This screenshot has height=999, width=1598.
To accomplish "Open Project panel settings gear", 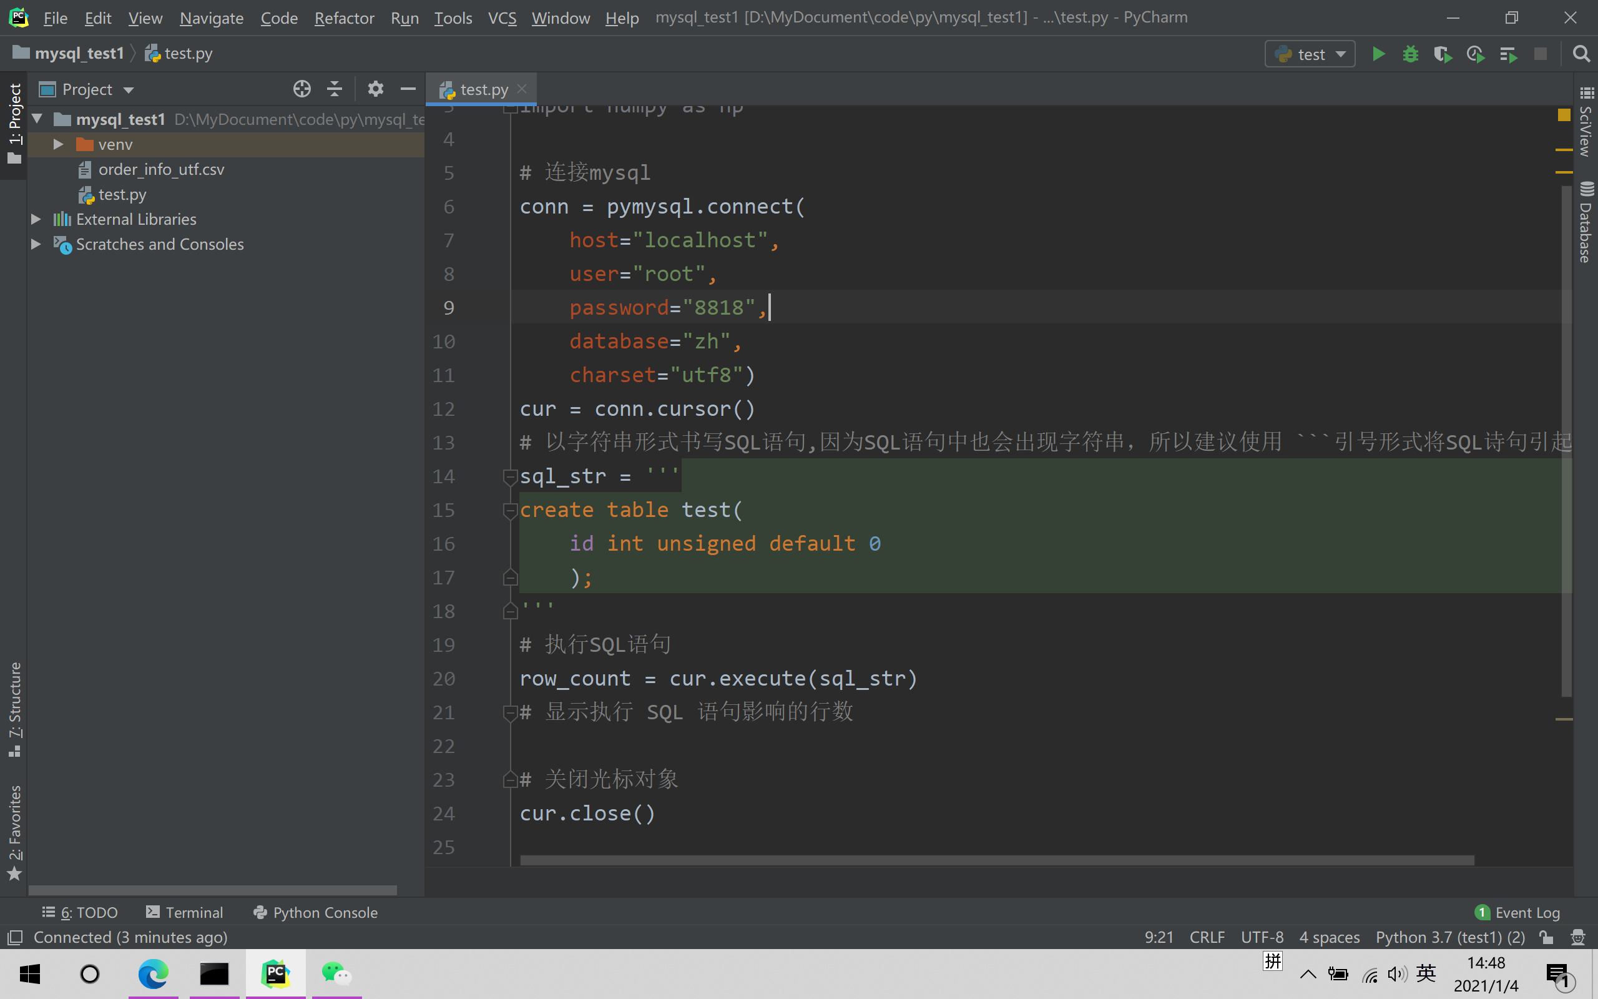I will click(x=375, y=89).
